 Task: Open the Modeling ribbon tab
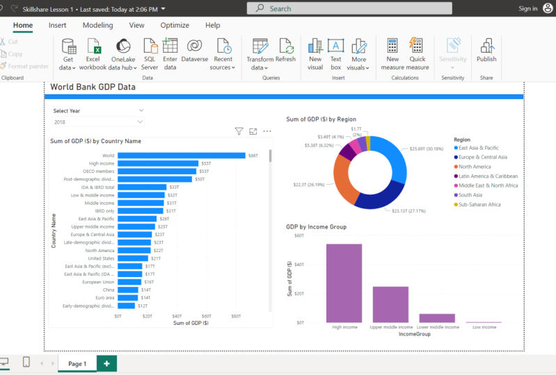click(98, 25)
